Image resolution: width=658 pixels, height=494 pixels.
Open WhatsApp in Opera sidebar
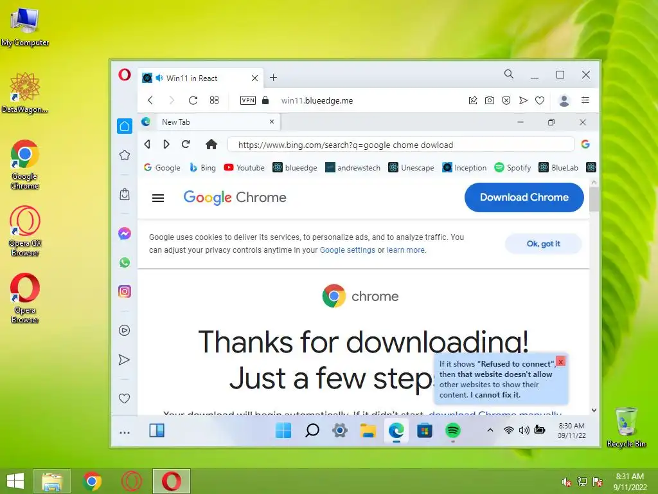pos(125,262)
